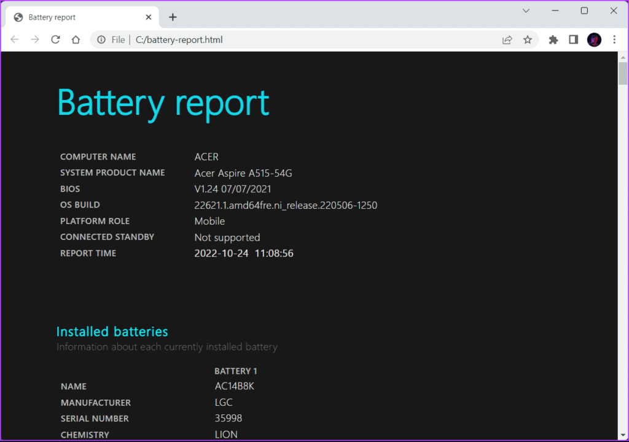Click the Home icon
Viewport: 629px width, 442px height.
(x=76, y=39)
